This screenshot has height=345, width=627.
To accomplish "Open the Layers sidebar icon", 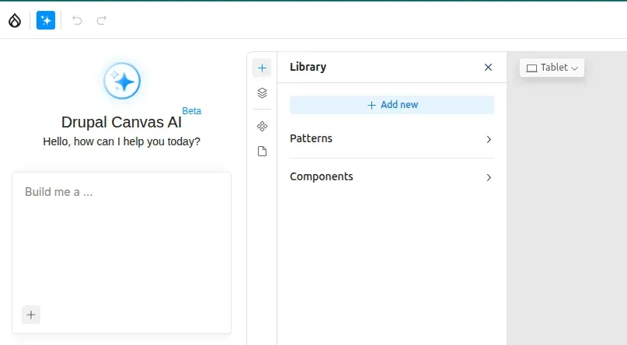I will (262, 93).
